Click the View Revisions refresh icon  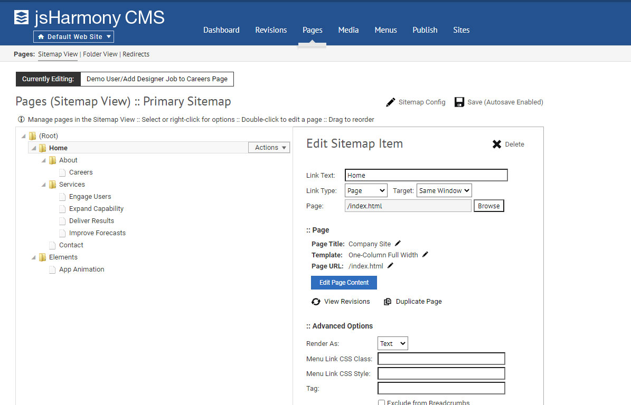coord(316,302)
